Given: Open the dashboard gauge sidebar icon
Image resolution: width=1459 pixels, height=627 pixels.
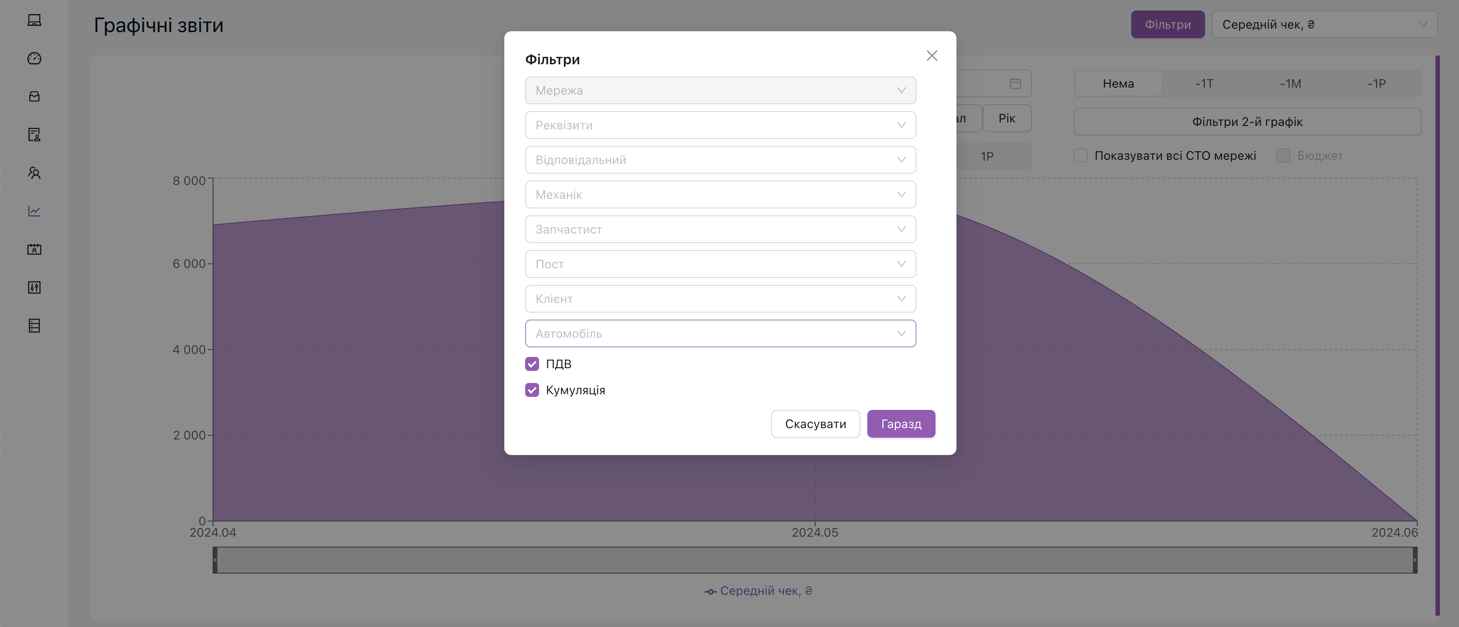Looking at the screenshot, I should (x=34, y=58).
